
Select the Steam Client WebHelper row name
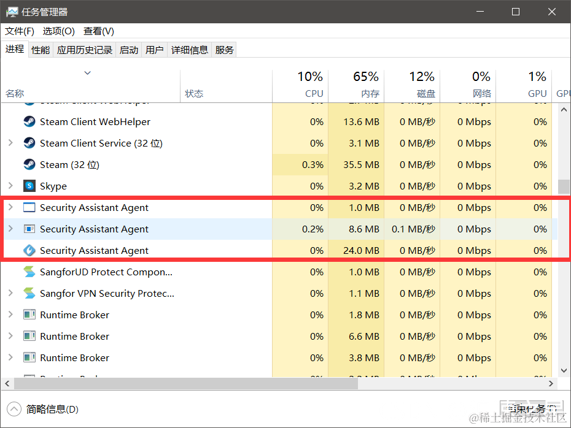point(95,121)
